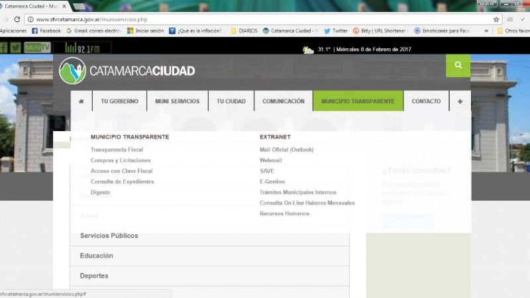530x298 pixels.
Task: Show more bookmarks with chevron
Action: (x=486, y=30)
